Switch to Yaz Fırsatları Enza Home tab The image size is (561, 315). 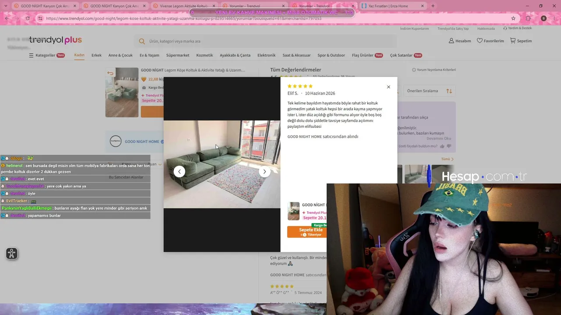click(393, 6)
